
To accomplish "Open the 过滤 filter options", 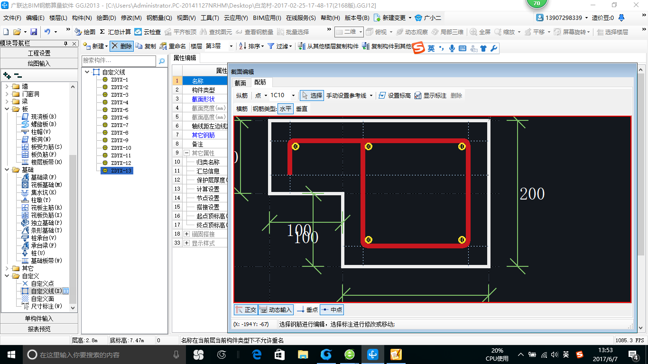I will point(280,46).
